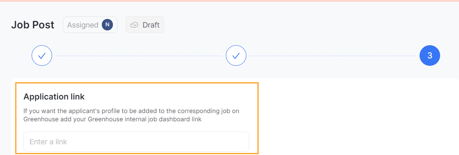Focus the Enter a link field
Viewport: 459px width, 155px height.
pos(136,142)
